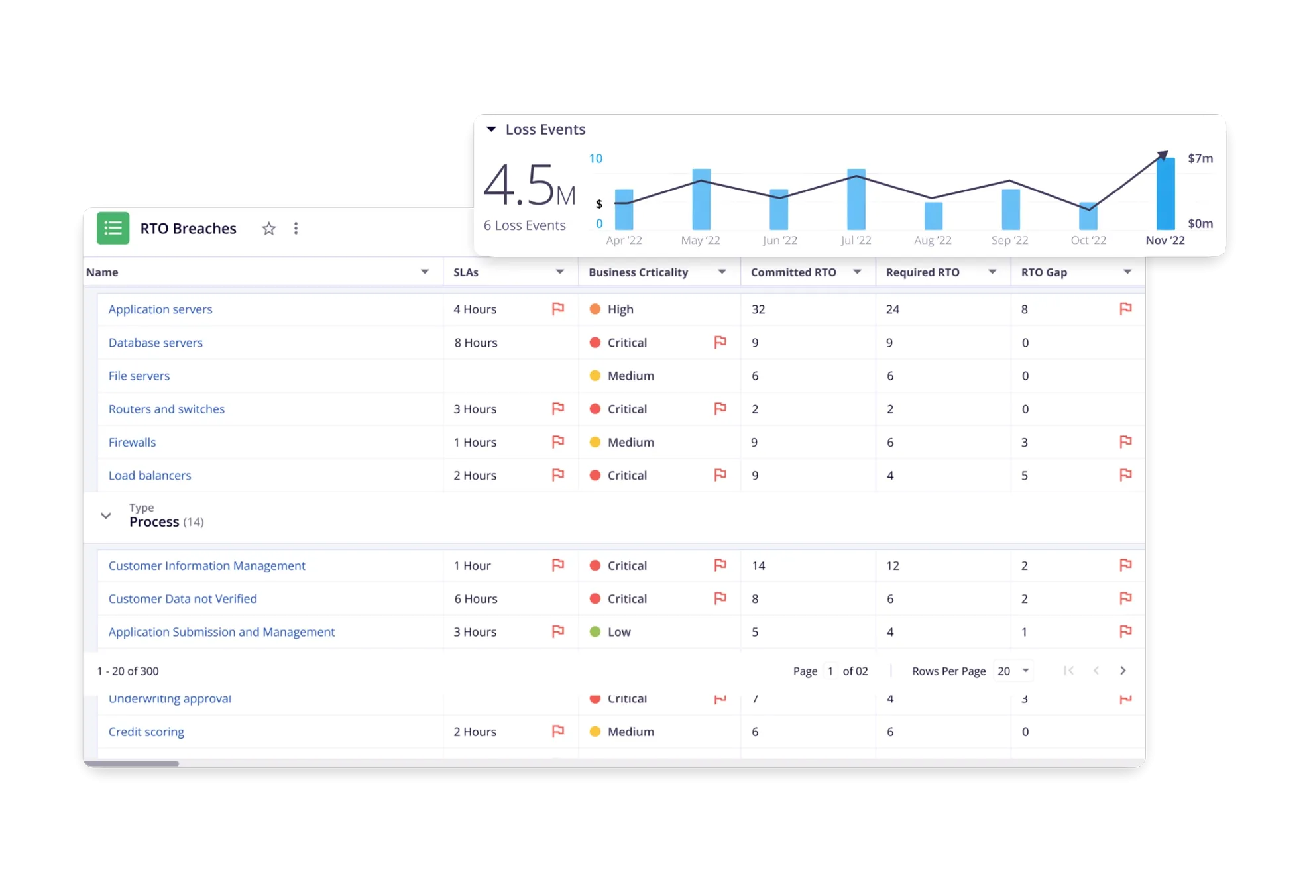This screenshot has height=870, width=1309.
Task: Go to next page arrow in pagination
Action: (x=1123, y=671)
